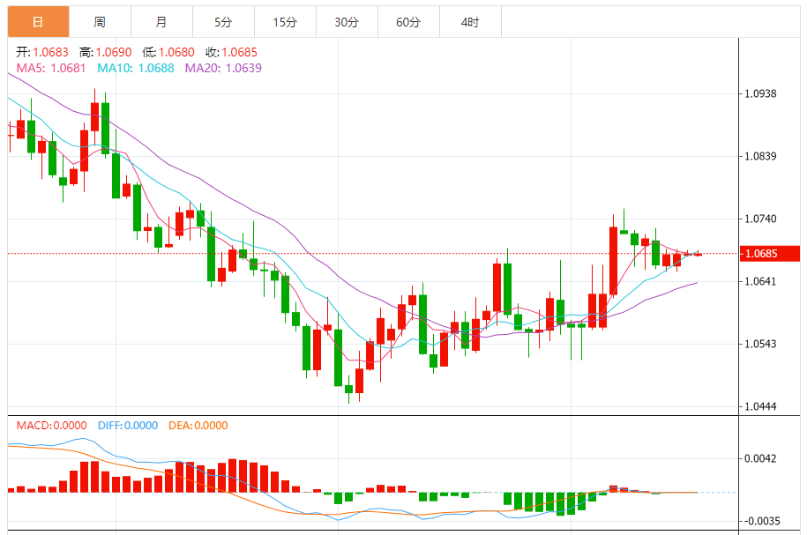Click the DEA:0.0000 indicator label
Viewport: 807px width, 535px height.
pyautogui.click(x=198, y=426)
